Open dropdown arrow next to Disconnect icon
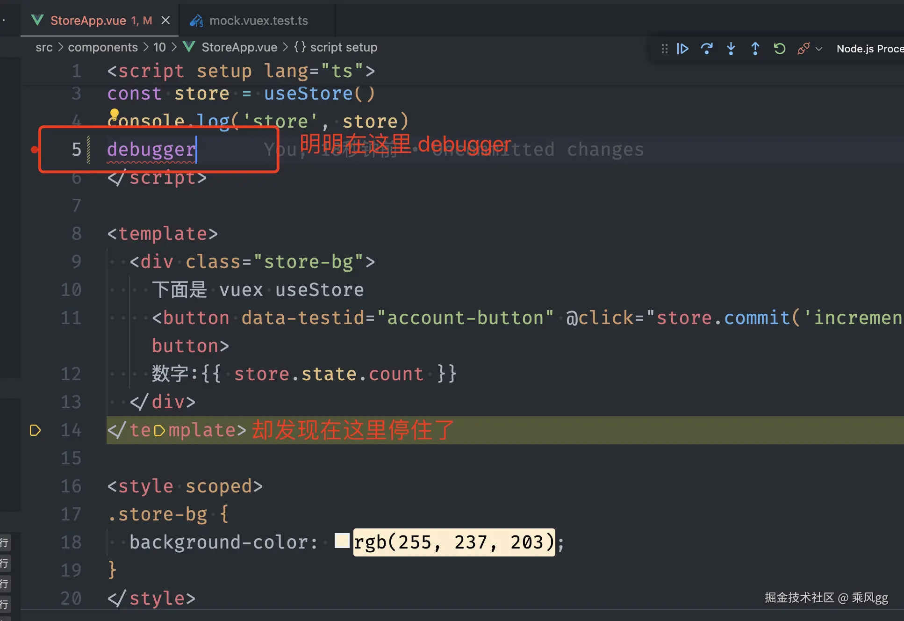The image size is (904, 621). 819,49
